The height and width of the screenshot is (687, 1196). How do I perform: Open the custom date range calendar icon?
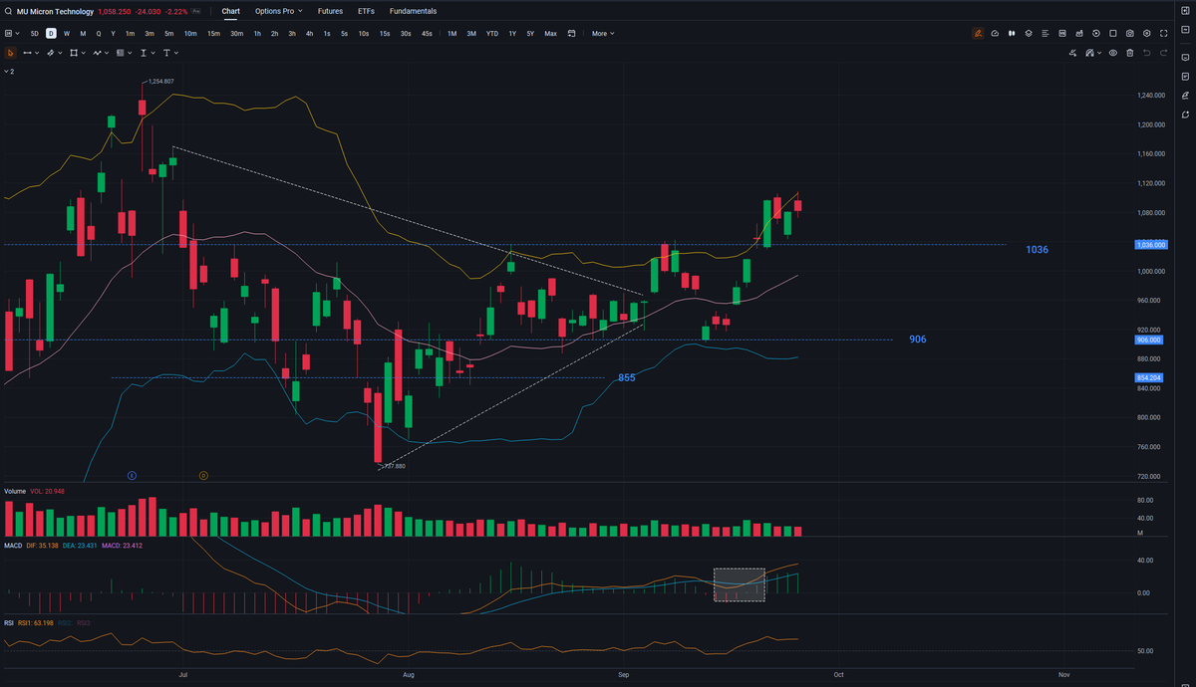click(572, 33)
